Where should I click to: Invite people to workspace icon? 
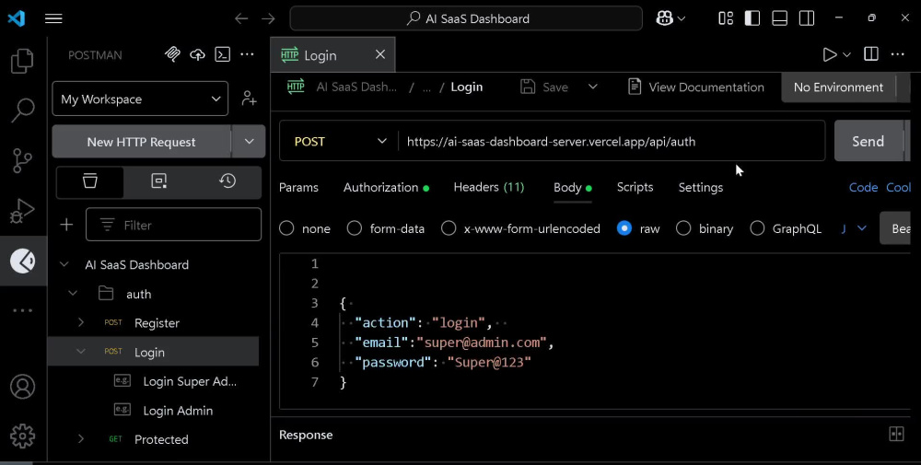tap(249, 99)
